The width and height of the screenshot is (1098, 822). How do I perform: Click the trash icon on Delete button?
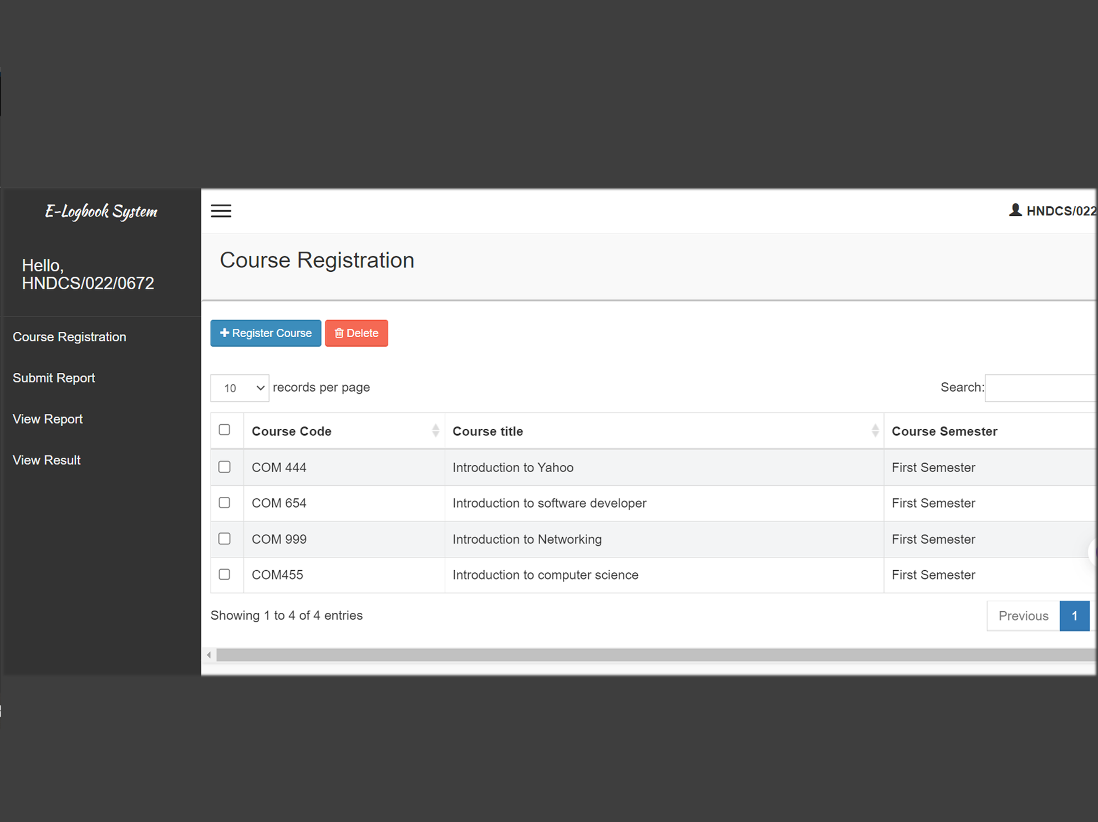[340, 333]
